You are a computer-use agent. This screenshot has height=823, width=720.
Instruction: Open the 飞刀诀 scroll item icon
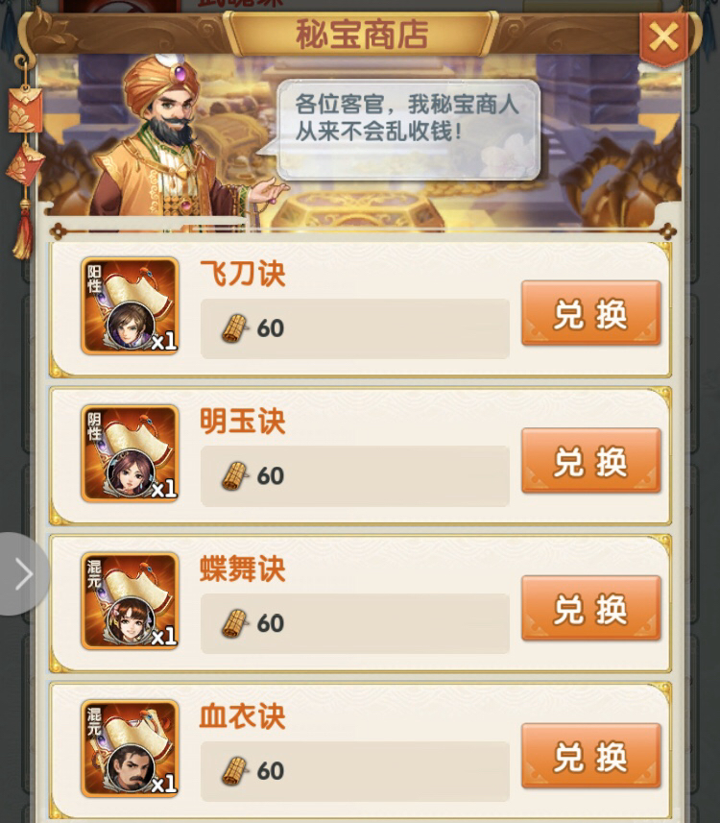130,306
